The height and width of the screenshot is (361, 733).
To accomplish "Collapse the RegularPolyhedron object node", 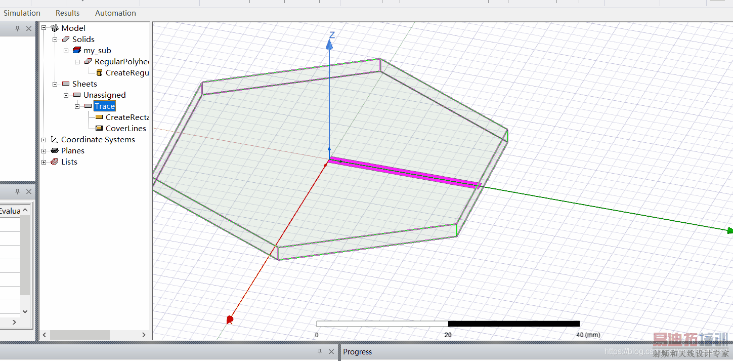I will coord(77,61).
